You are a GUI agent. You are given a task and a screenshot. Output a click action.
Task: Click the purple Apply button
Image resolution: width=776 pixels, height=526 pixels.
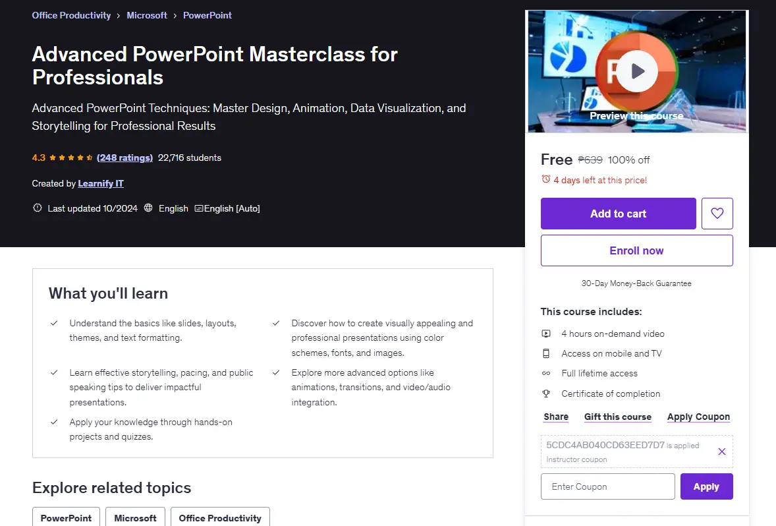706,486
